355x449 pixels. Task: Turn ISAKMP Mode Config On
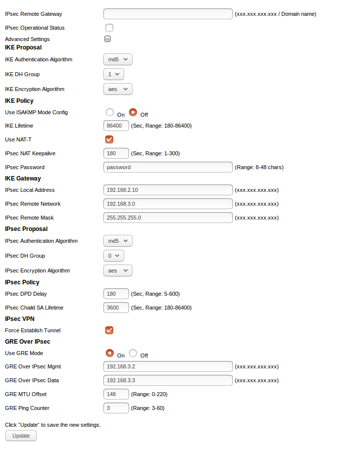point(110,112)
